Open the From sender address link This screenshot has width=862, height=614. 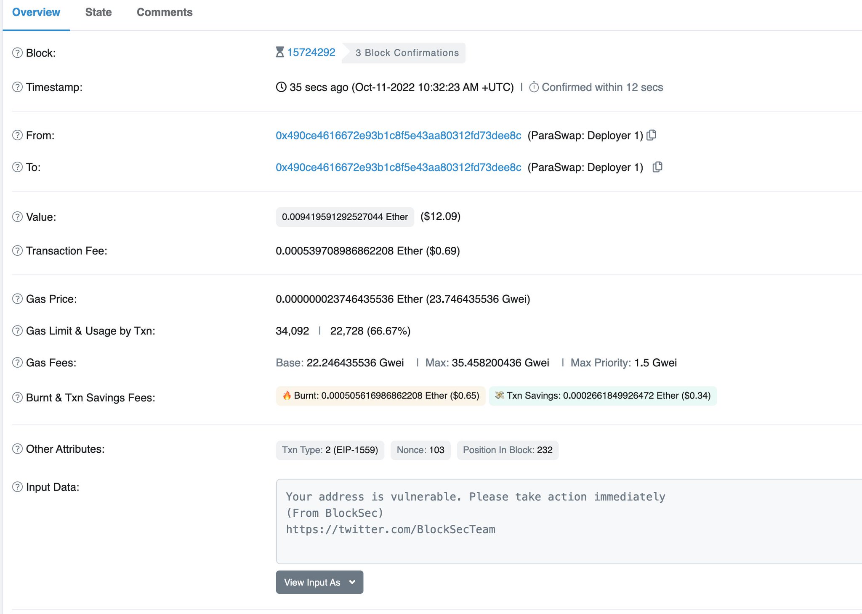coord(398,136)
